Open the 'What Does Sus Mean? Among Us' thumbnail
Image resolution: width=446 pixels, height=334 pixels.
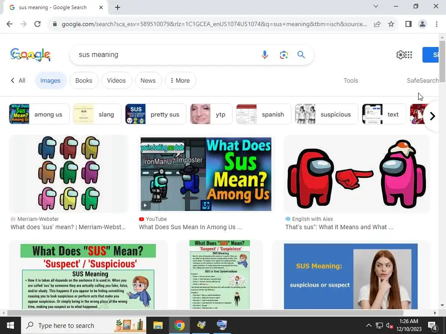206,174
